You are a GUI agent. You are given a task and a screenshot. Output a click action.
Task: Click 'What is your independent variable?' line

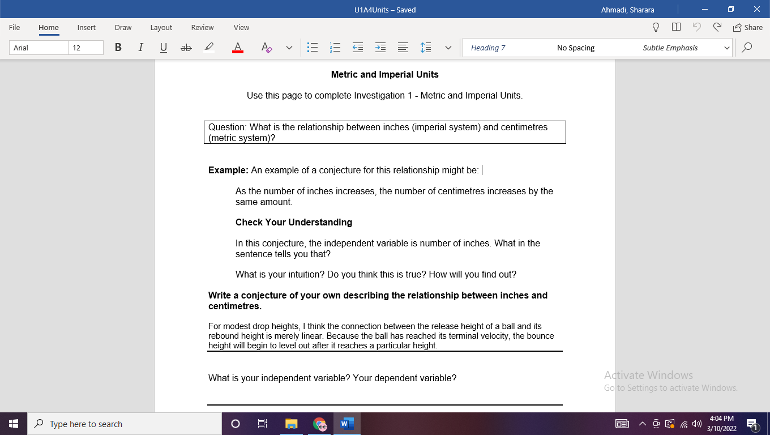[x=332, y=378]
